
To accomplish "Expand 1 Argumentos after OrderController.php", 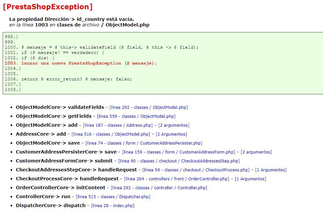I will point(250,179).
